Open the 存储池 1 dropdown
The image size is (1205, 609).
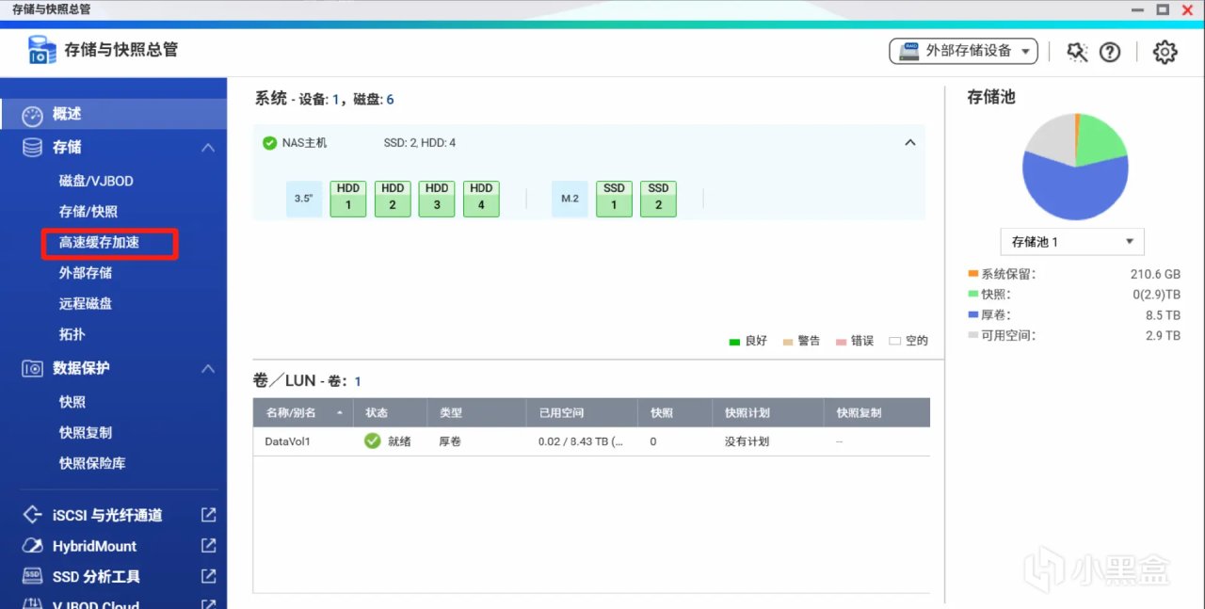pyautogui.click(x=1072, y=242)
